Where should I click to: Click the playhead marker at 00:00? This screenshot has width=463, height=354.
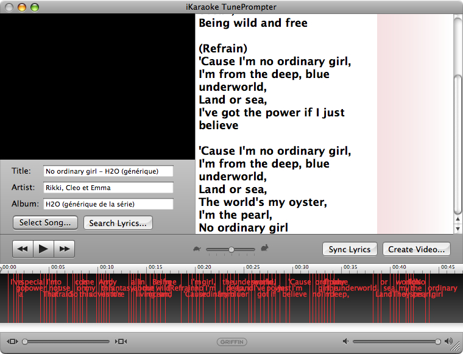coord(1,269)
